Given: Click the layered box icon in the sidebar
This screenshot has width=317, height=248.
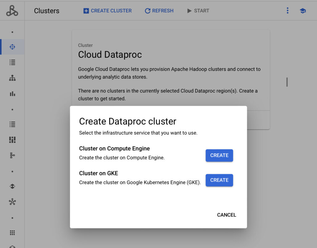Looking at the screenshot, I should pos(12,186).
